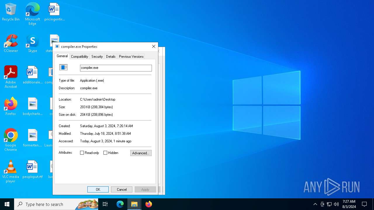This screenshot has height=210, width=374.
Task: Open the Adobe Acrobat desktop shortcut
Action: (x=11, y=77)
